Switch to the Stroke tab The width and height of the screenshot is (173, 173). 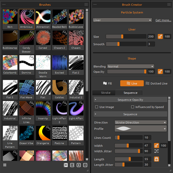[106, 93]
